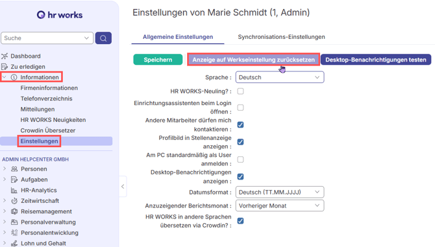This screenshot has height=247, width=435.
Task: Open the Sprache dropdown
Action: click(x=280, y=77)
